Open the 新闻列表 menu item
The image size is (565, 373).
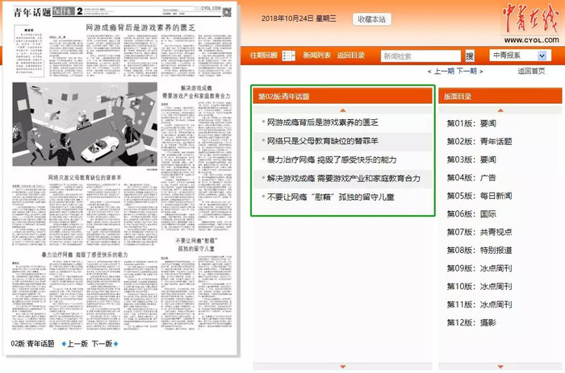point(316,56)
